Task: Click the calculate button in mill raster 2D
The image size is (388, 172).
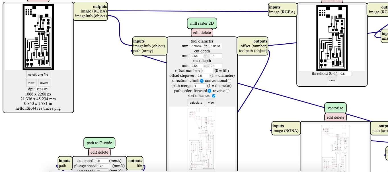Action: 196,102
